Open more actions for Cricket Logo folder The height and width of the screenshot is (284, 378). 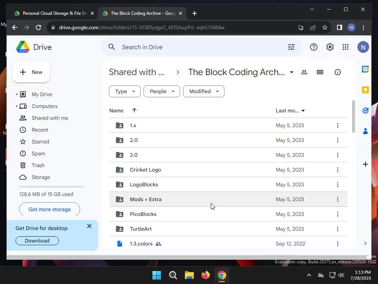tap(337, 170)
